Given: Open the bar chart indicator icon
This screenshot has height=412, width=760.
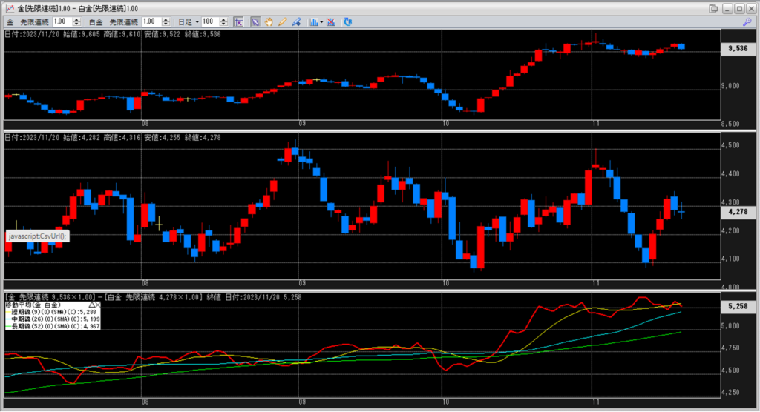Looking at the screenshot, I should coord(312,22).
